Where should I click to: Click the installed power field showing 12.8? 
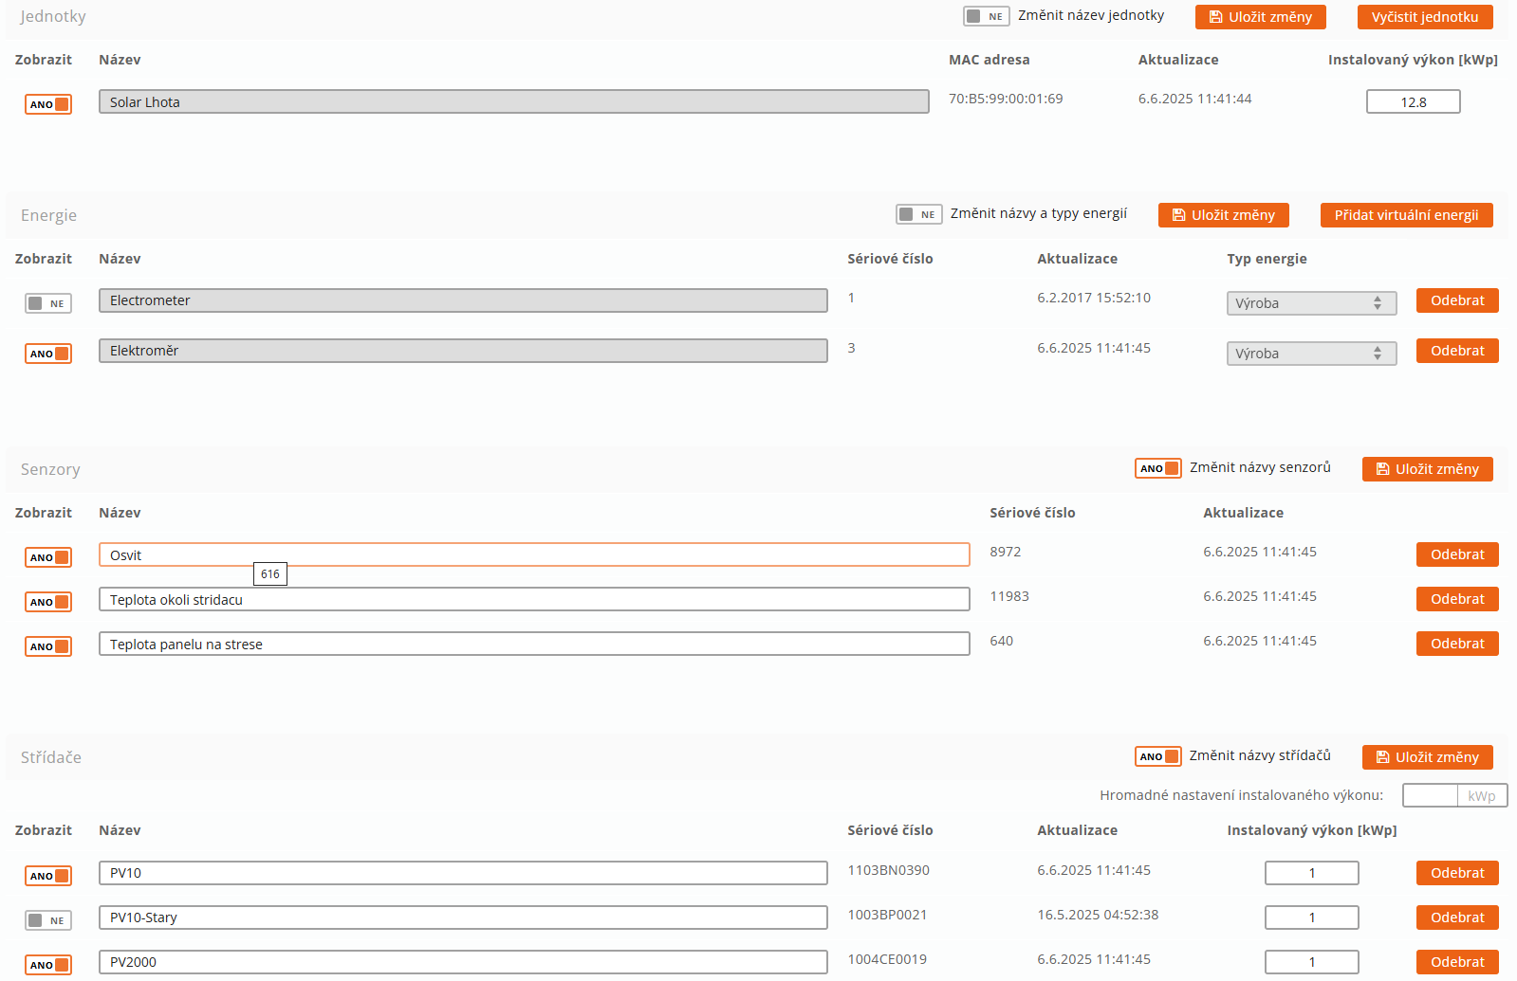(x=1413, y=102)
